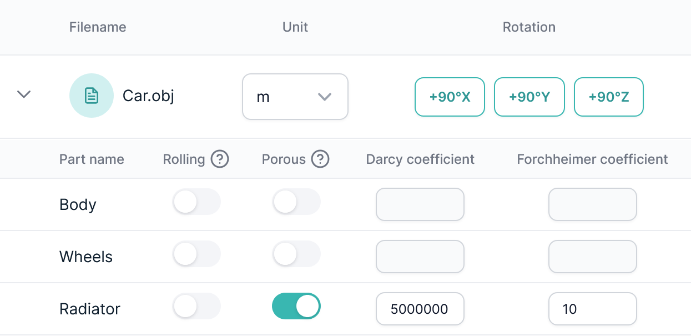The width and height of the screenshot is (691, 336).
Task: Rotate the model +90° around Y
Action: click(x=529, y=97)
